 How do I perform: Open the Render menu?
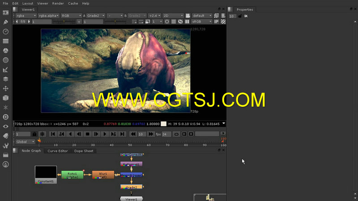[58, 4]
